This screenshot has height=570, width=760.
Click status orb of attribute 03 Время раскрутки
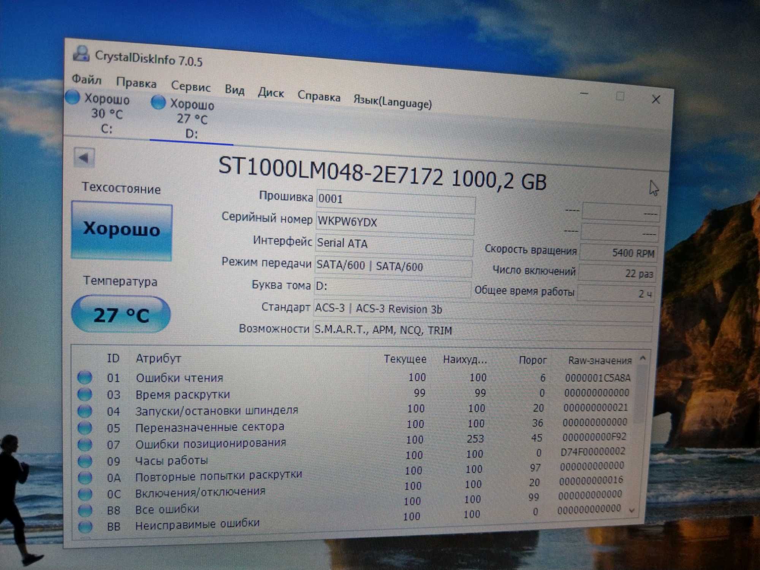(85, 394)
